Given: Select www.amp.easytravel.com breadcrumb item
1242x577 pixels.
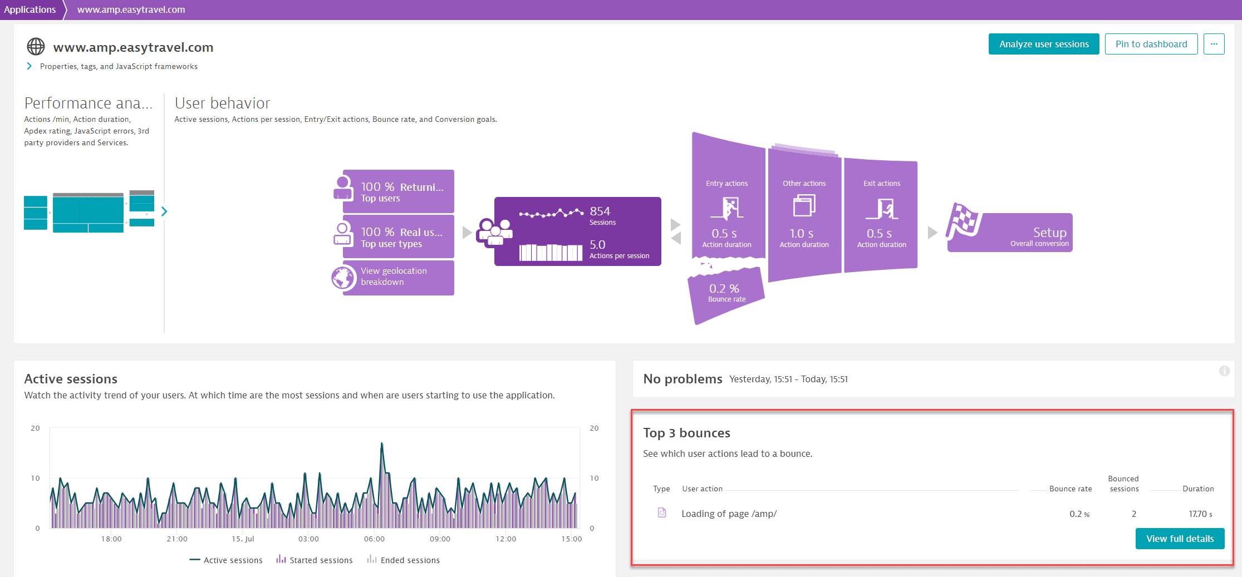Looking at the screenshot, I should tap(131, 9).
